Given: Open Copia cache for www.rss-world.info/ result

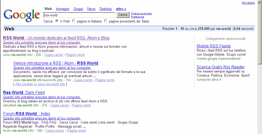Looking at the screenshot, I should (x=53, y=55).
